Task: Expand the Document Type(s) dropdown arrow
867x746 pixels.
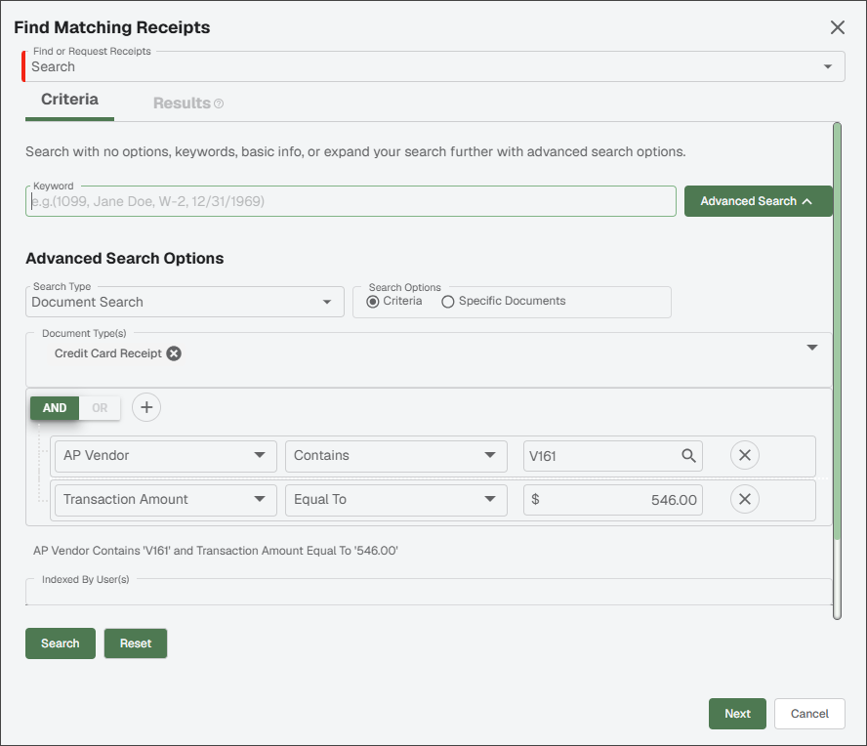Action: pyautogui.click(x=811, y=348)
